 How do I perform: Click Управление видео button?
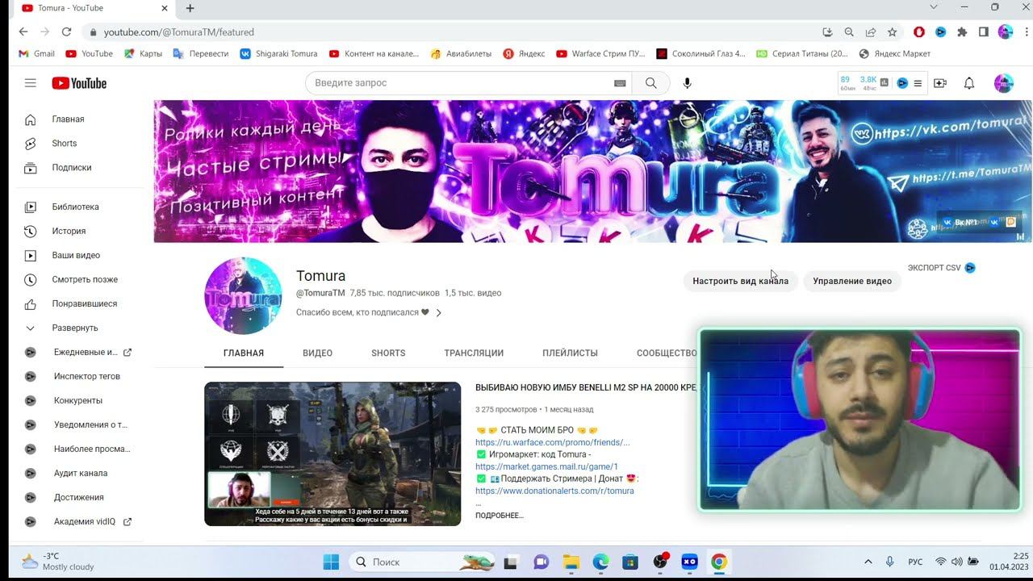coord(852,281)
